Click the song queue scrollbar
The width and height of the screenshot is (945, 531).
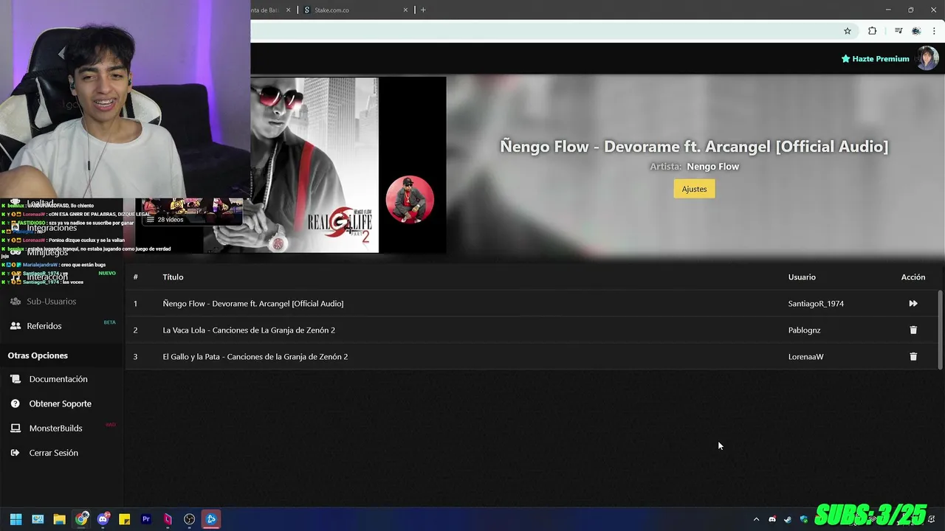pyautogui.click(x=940, y=329)
